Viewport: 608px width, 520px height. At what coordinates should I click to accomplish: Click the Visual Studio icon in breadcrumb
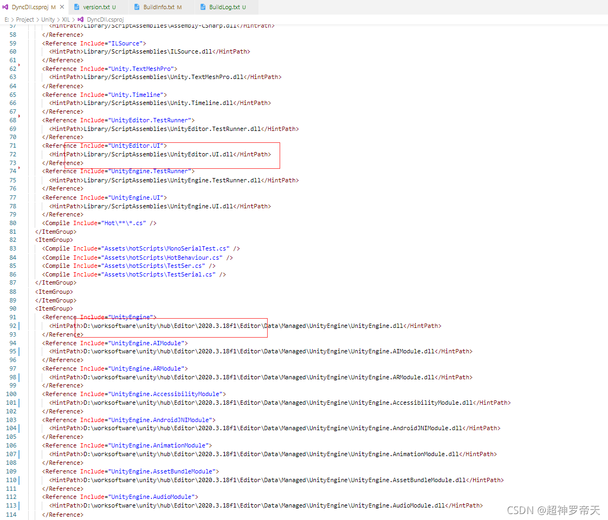click(80, 19)
